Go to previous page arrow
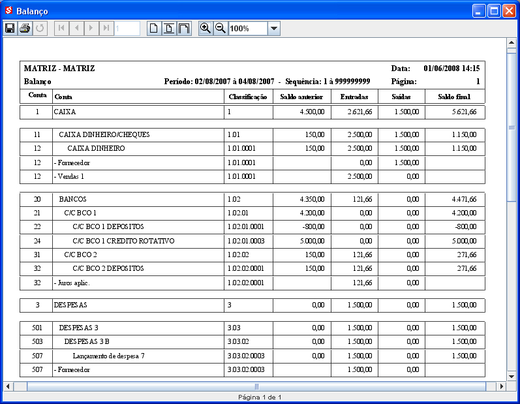Screen dimensions: 520x404 coord(76,28)
